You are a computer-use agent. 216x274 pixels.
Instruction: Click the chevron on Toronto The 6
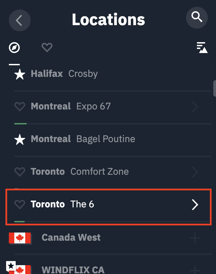(x=195, y=205)
